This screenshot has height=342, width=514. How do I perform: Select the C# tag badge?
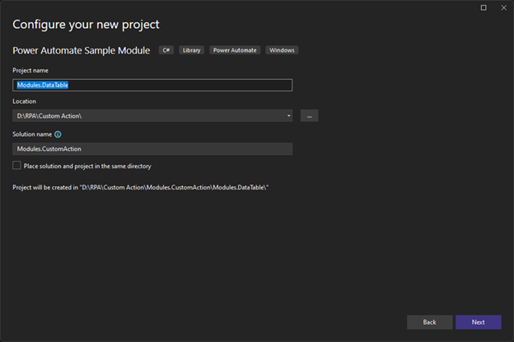point(166,50)
